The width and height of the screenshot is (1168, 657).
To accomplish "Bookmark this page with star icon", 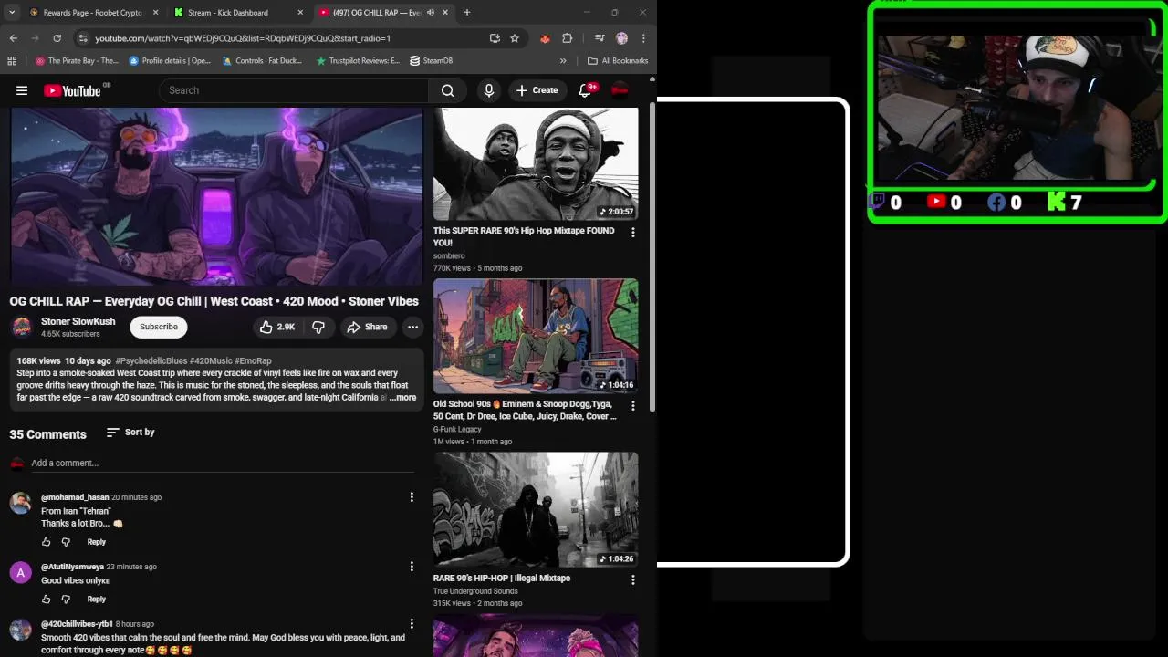I will point(515,38).
